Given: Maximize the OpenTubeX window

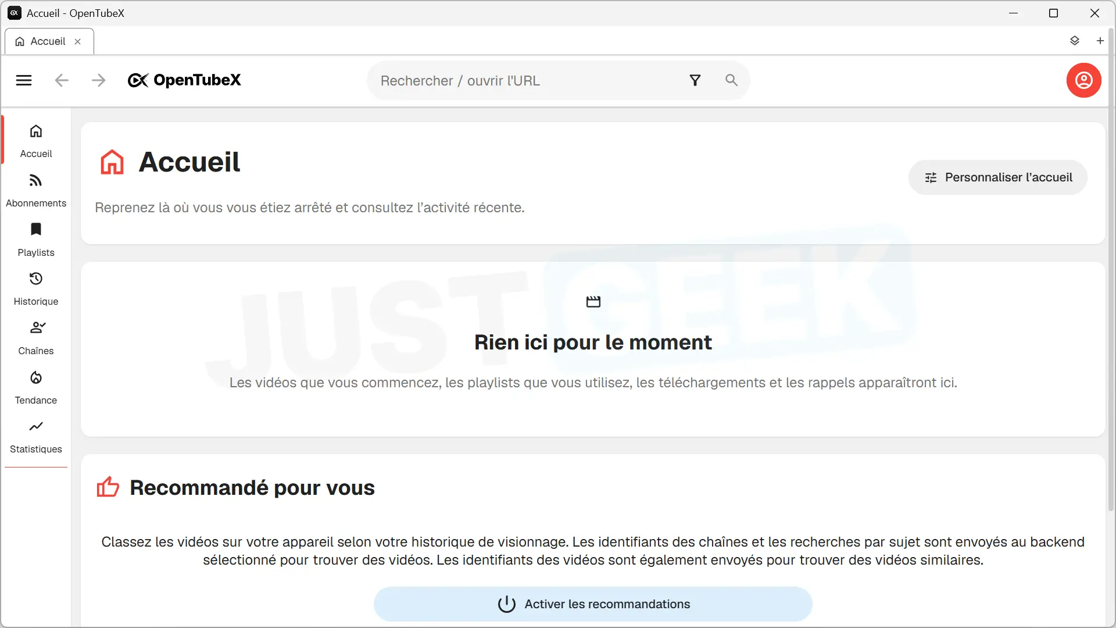Looking at the screenshot, I should point(1053,13).
